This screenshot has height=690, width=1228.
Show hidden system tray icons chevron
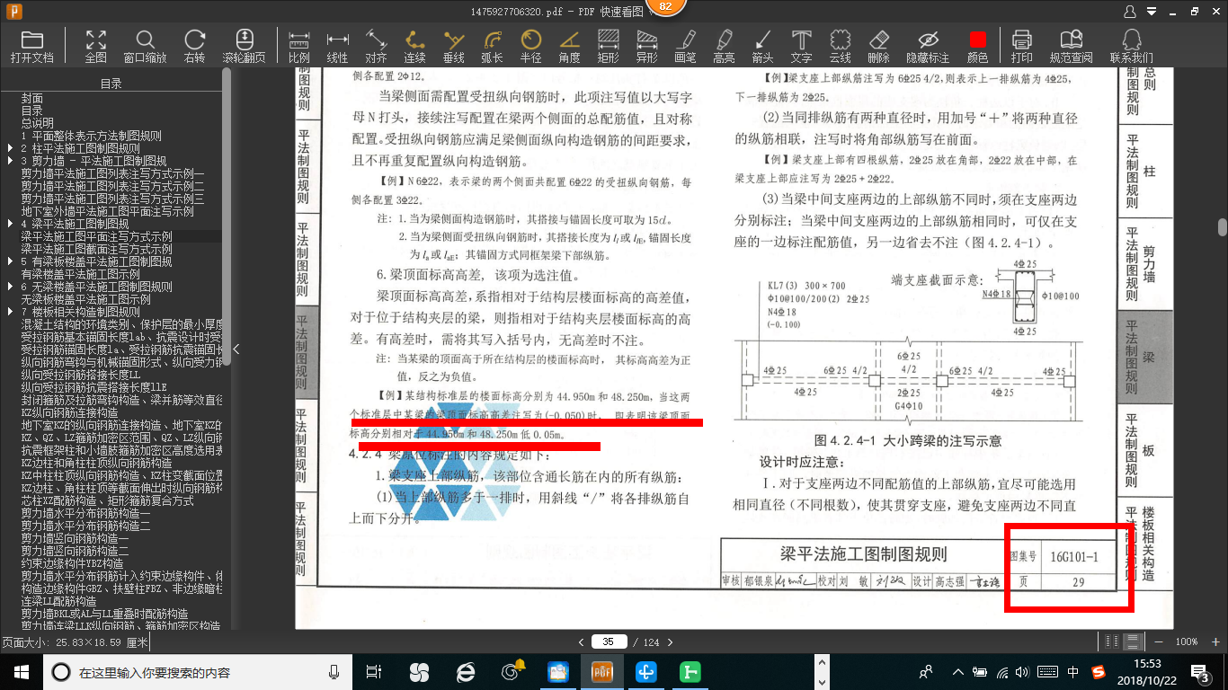[x=958, y=671]
